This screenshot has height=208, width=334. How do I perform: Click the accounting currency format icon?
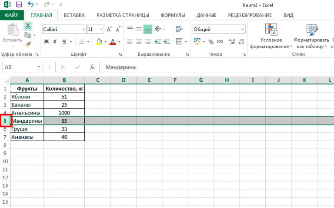click(x=197, y=42)
